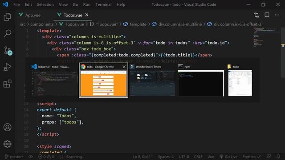Screen dimensions: 285x160
Task: Close the Todos.vue tab
Action: (x=87, y=15)
